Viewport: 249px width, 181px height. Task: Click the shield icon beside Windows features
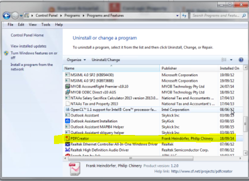6,53
